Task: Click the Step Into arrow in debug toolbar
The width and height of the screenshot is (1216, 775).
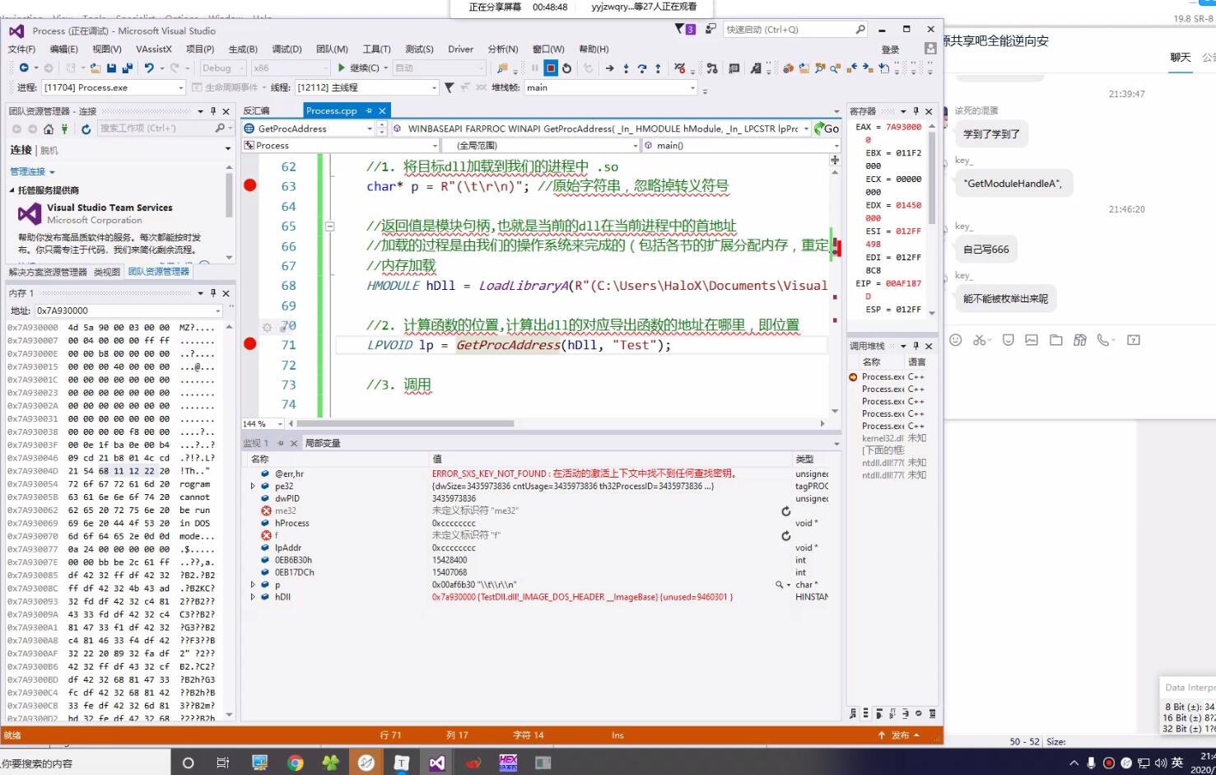Action: (x=626, y=68)
